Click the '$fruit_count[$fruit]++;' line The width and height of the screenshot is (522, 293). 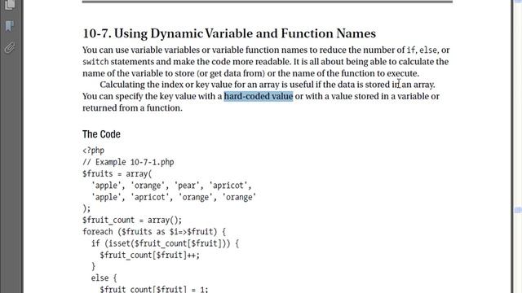coord(149,255)
